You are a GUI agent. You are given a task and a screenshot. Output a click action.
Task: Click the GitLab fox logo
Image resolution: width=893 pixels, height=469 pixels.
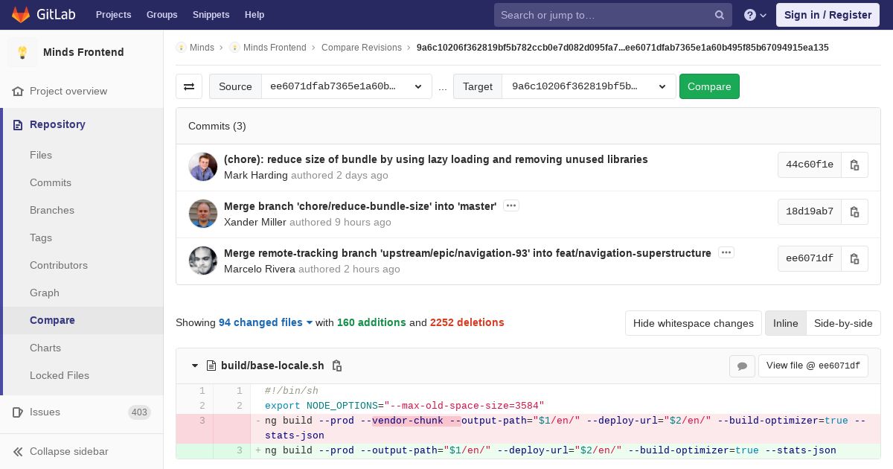pos(21,14)
